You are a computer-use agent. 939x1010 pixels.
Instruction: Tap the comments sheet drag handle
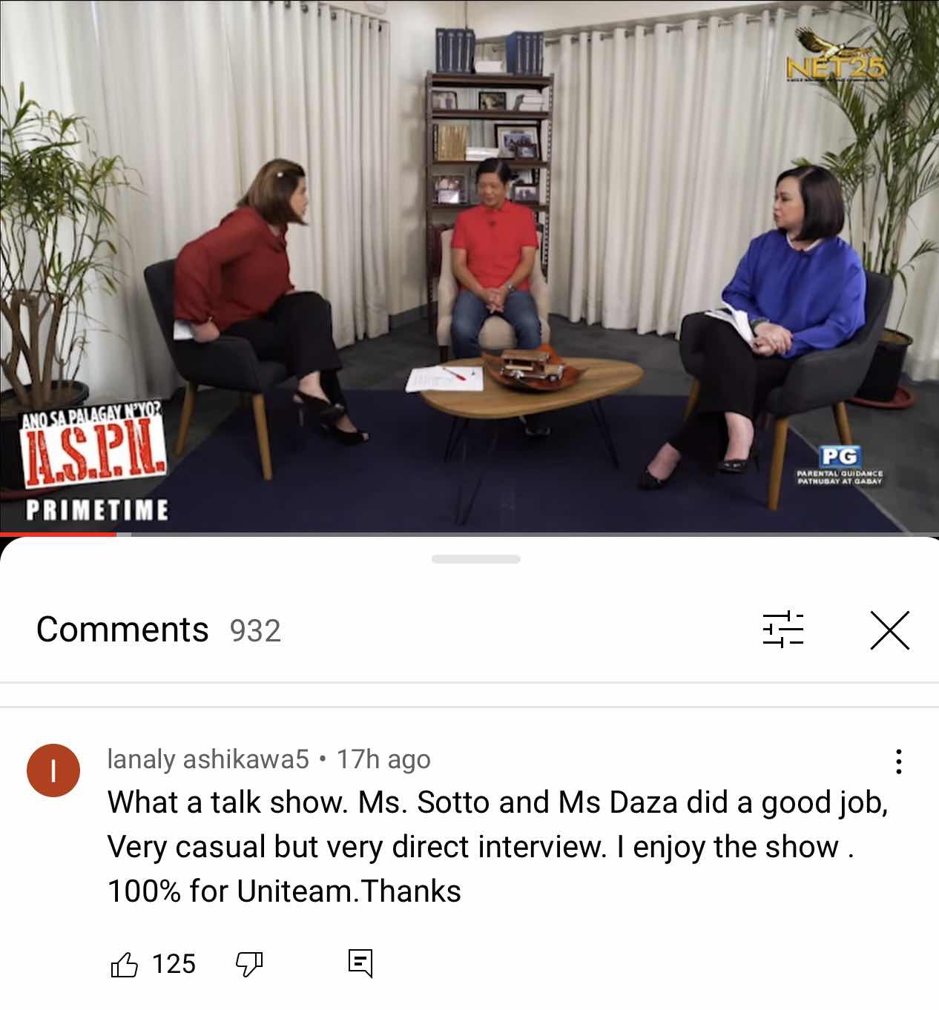476,558
